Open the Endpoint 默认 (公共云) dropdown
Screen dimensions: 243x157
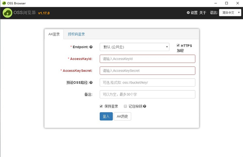tap(134, 47)
